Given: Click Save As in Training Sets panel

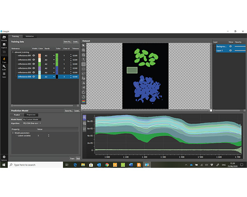Looking at the screenshot, I should click(x=68, y=42).
